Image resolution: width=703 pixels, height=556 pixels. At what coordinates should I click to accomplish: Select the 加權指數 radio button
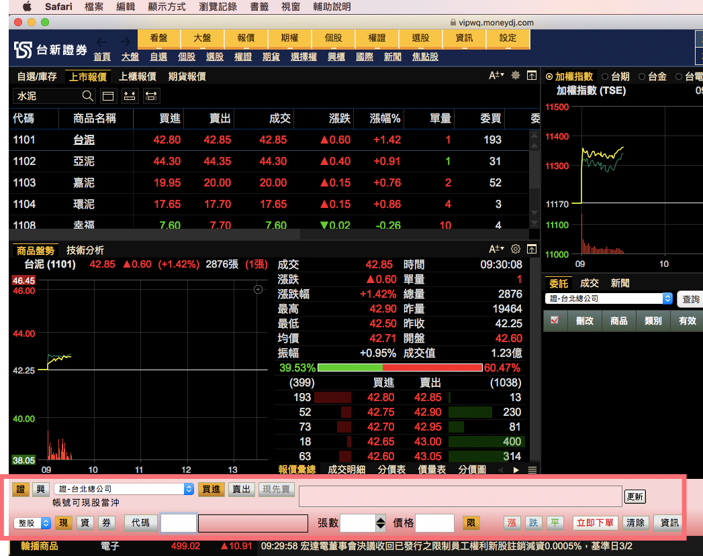[549, 76]
